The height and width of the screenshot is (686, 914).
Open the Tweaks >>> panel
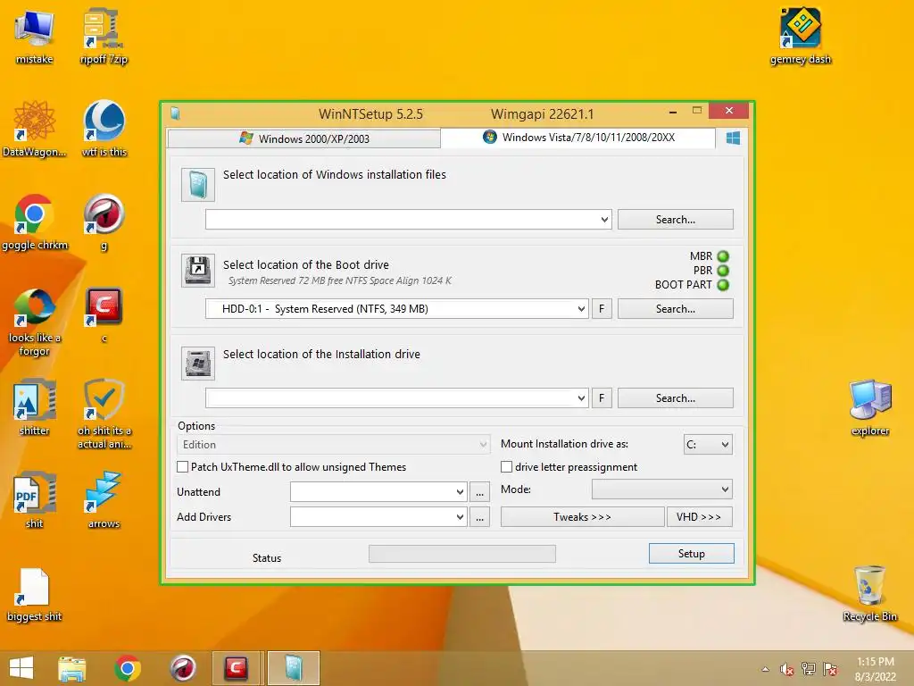click(x=582, y=517)
